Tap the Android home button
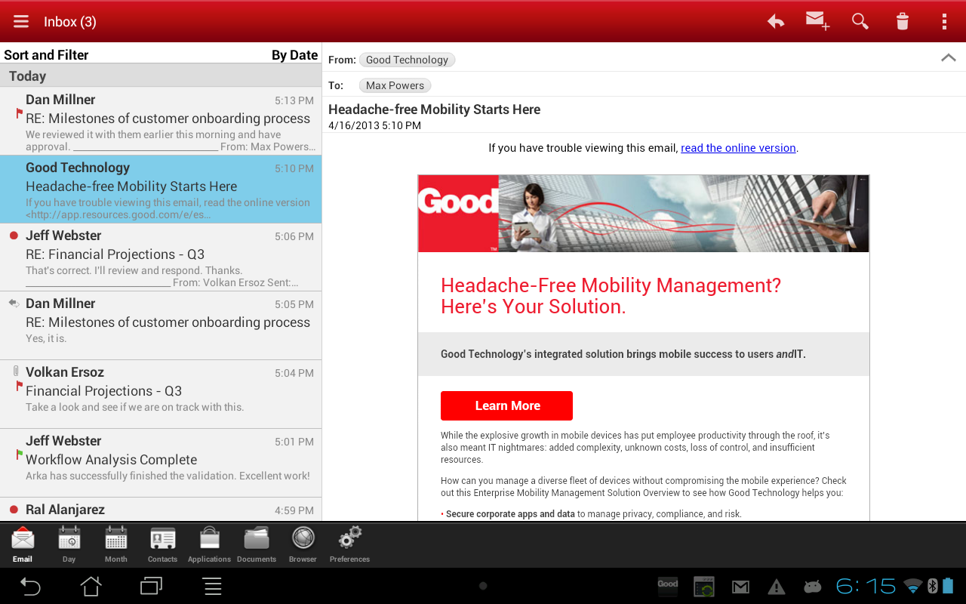Screen dimensions: 966x604 [91, 586]
